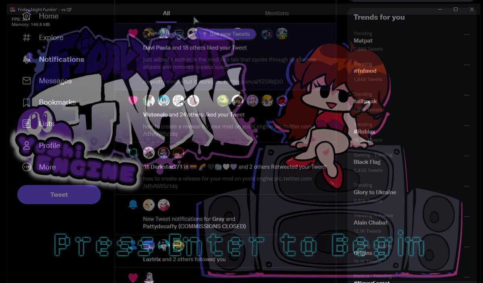Open the Alain Chabat trend
483x283 pixels.
coord(371,223)
